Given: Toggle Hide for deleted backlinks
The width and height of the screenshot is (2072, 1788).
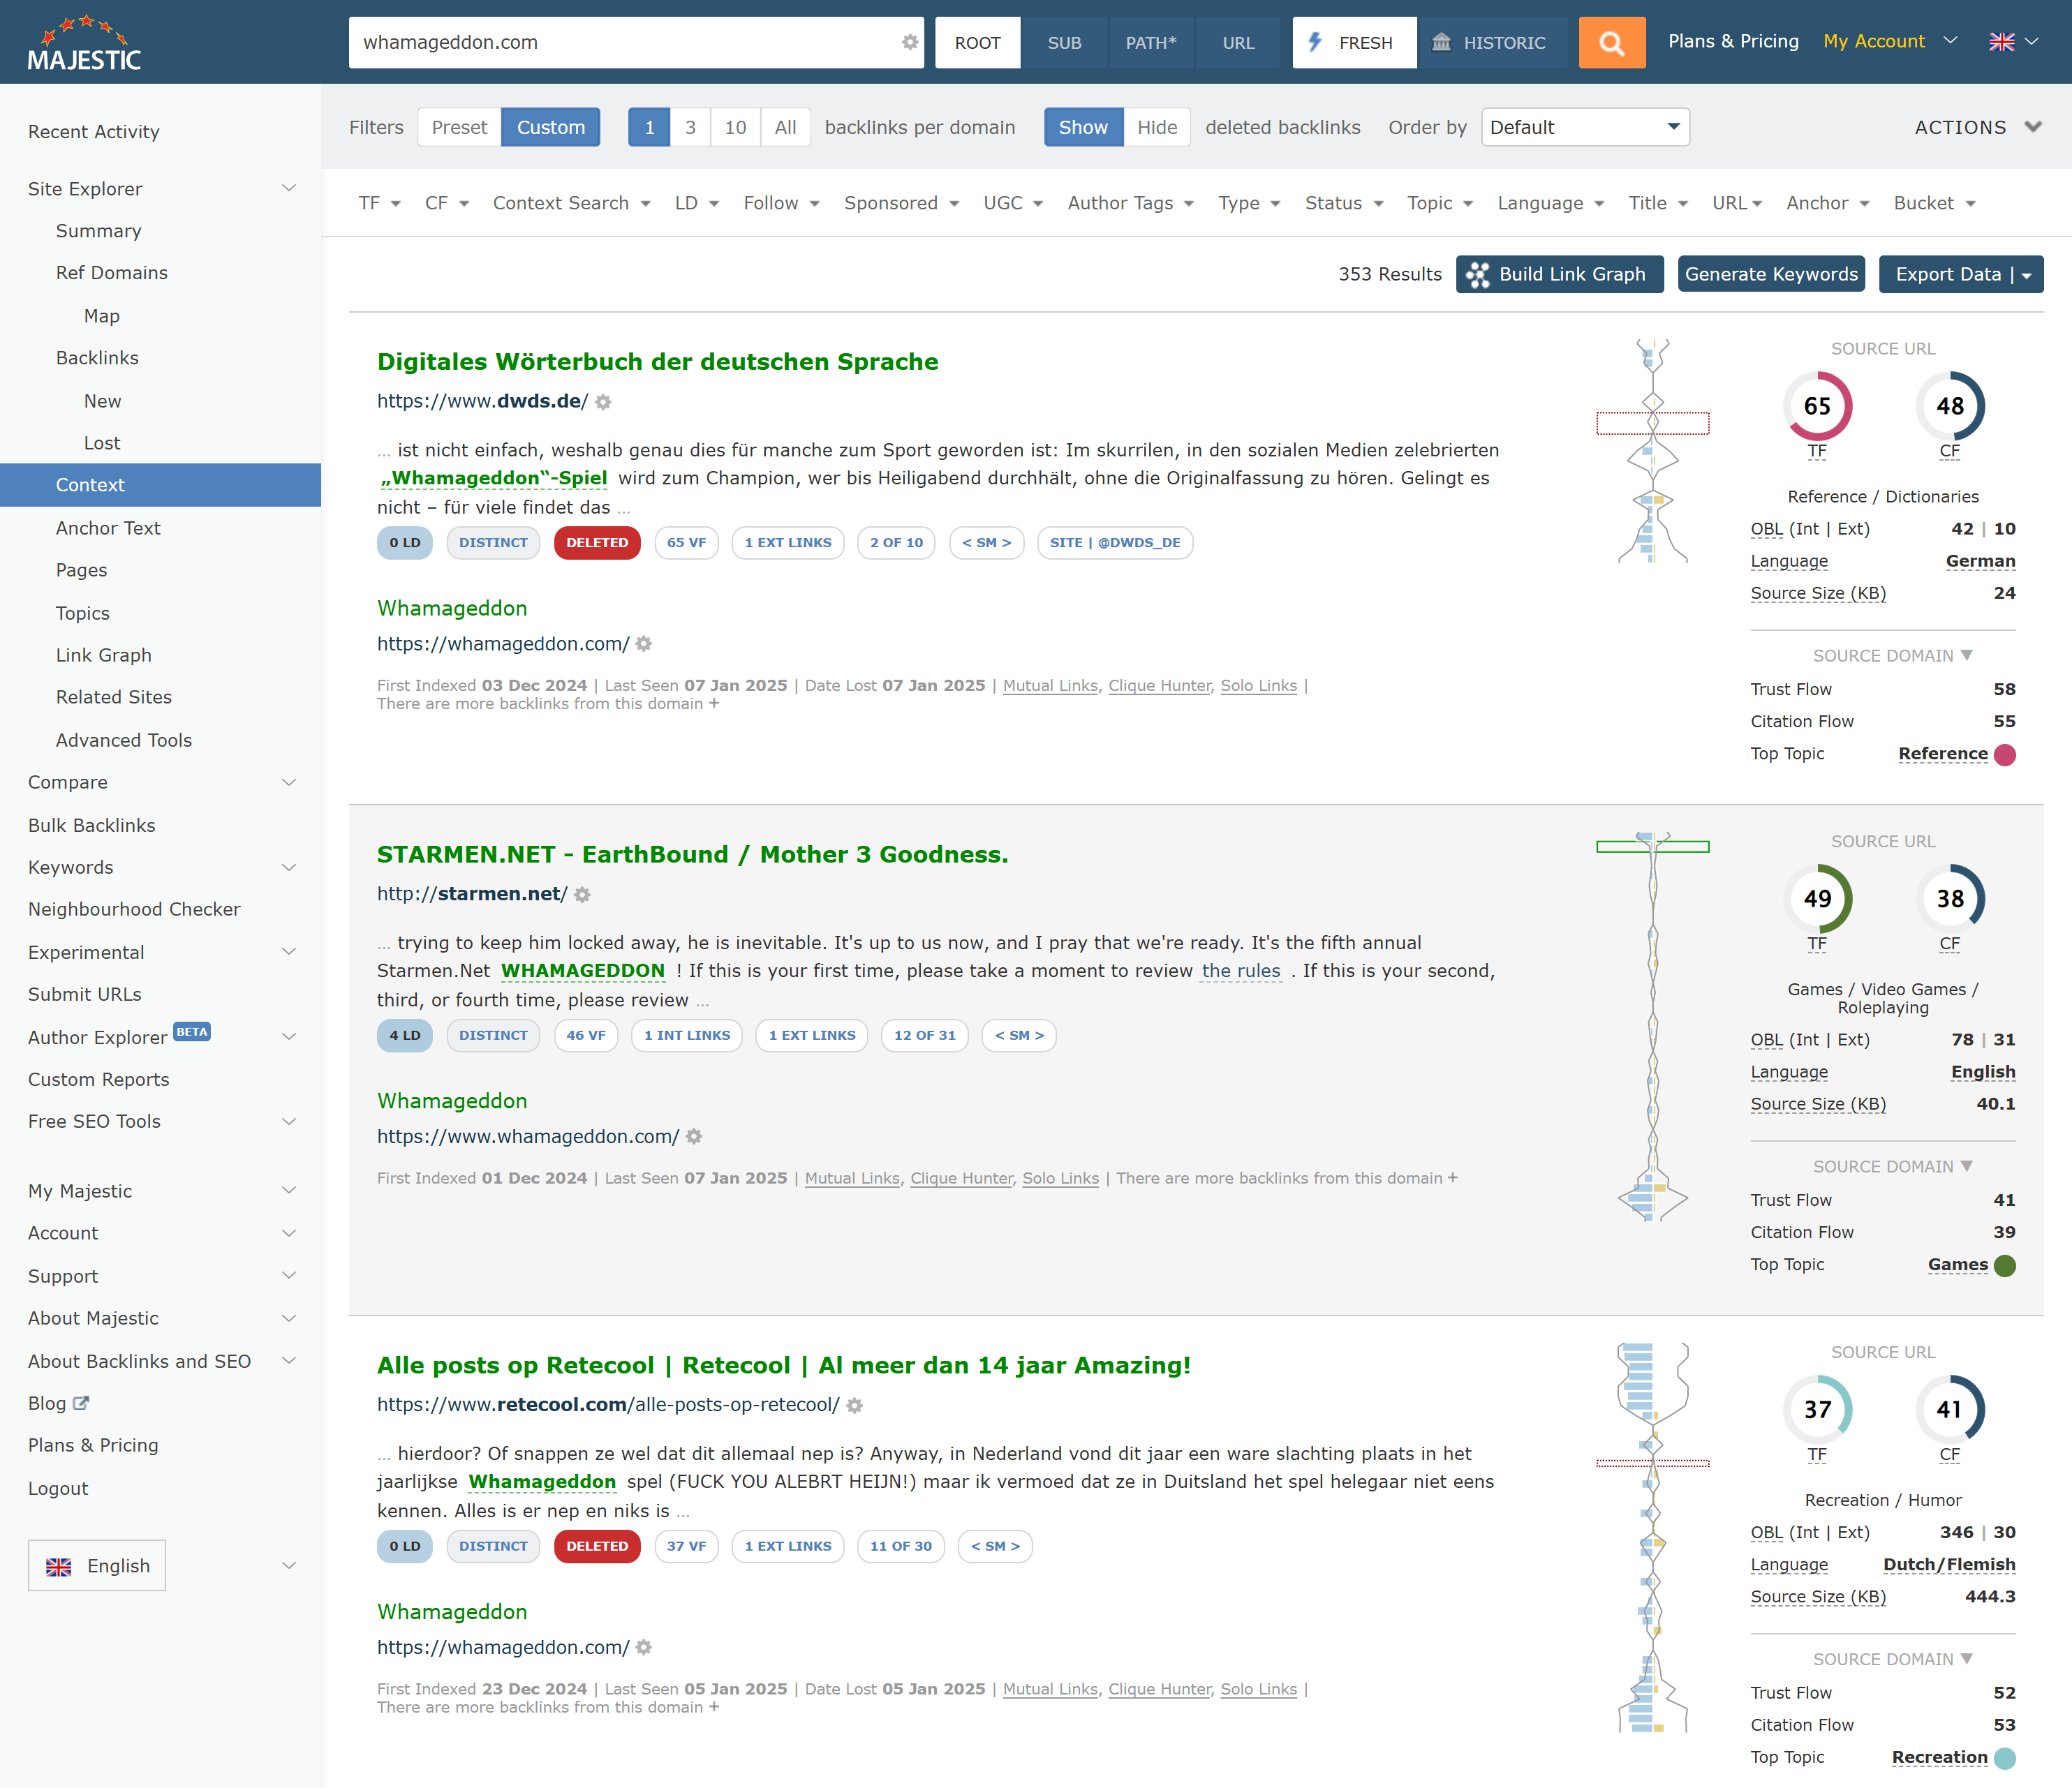Looking at the screenshot, I should [1156, 127].
